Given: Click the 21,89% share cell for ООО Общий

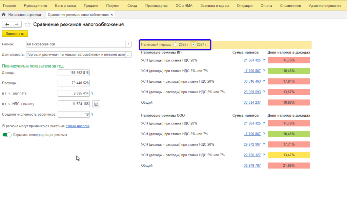Looking at the screenshot, I should (289, 166).
